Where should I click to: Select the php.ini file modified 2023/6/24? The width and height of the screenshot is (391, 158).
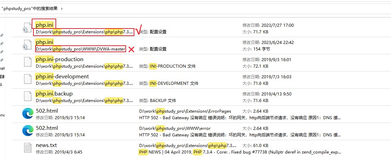coord(45,42)
